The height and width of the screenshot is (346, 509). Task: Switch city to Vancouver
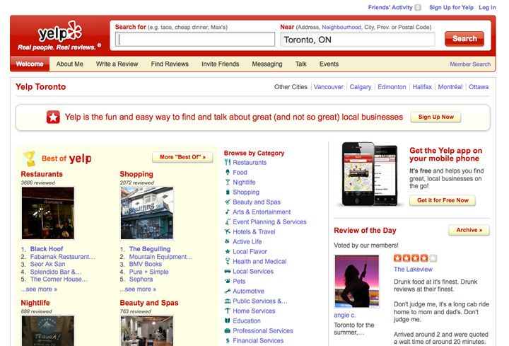point(329,87)
